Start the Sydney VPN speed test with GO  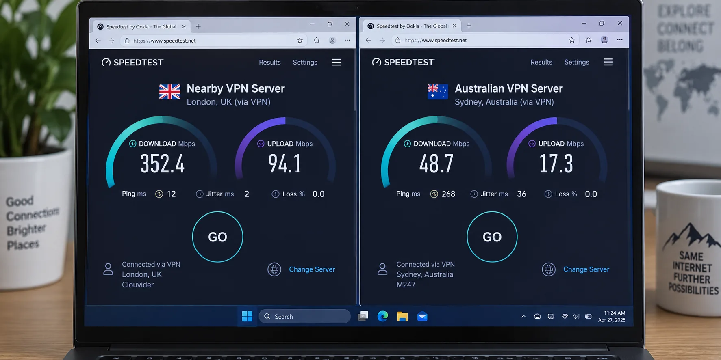point(492,237)
